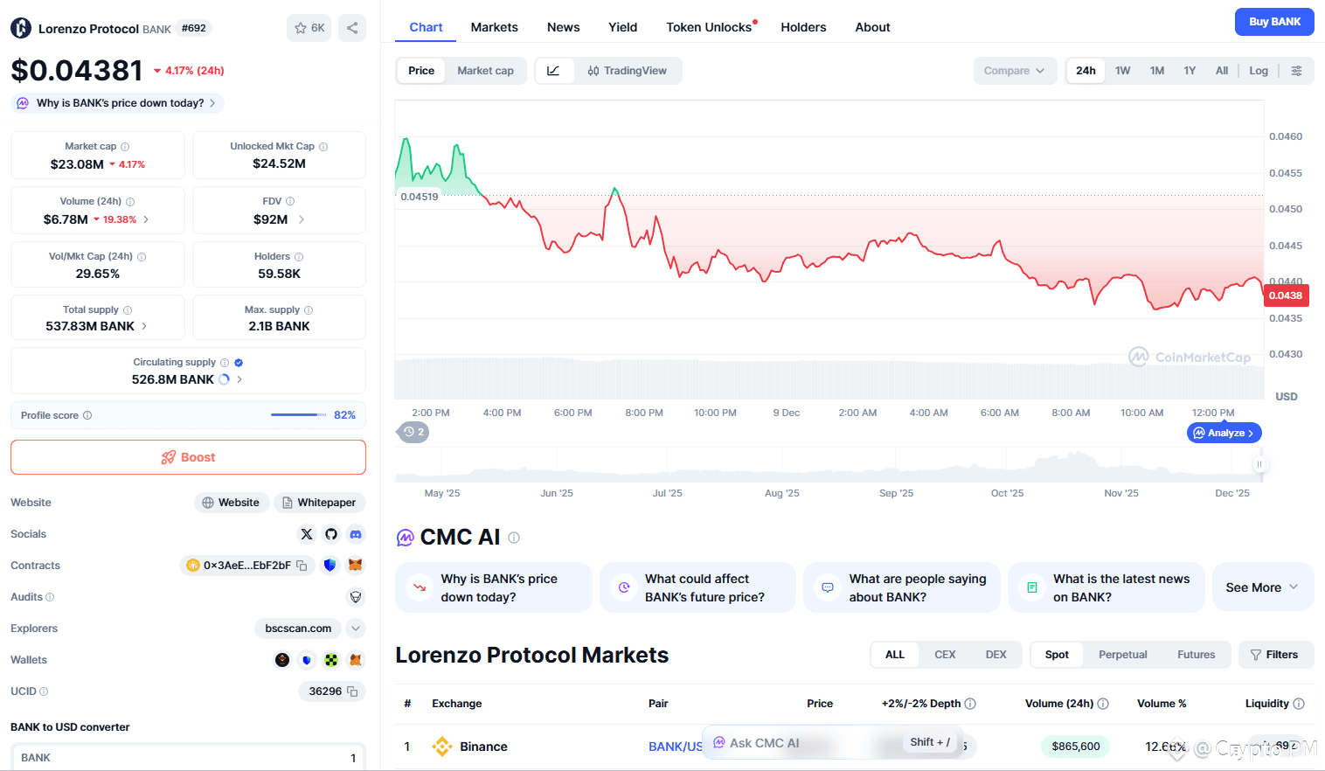Click the chart range slider handle
1325x771 pixels.
1259,464
